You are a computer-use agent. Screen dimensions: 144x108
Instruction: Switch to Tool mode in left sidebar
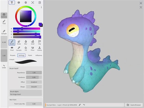(4, 22)
